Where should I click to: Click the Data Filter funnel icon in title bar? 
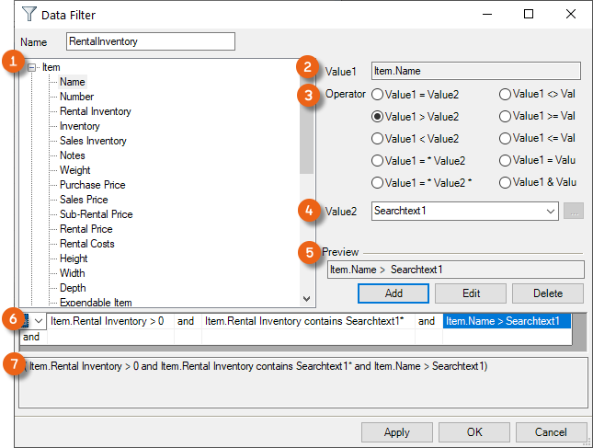pos(14,14)
